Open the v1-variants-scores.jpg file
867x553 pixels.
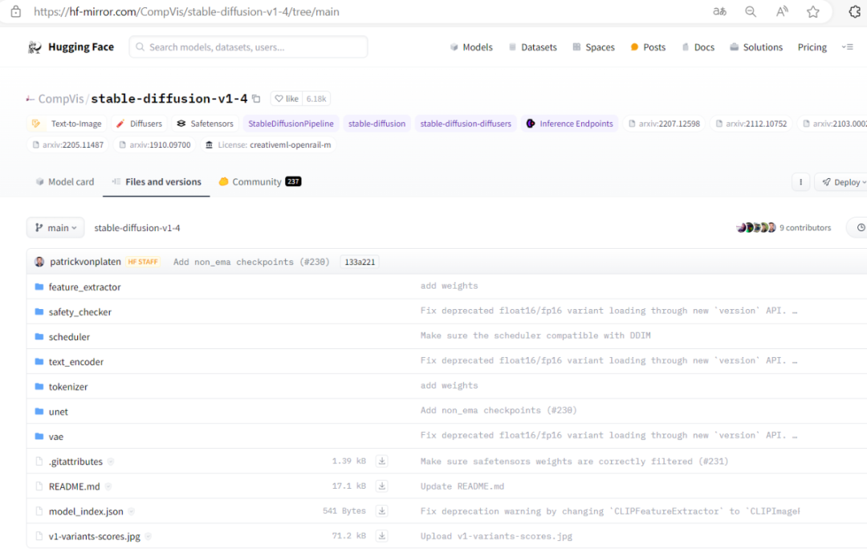click(95, 536)
